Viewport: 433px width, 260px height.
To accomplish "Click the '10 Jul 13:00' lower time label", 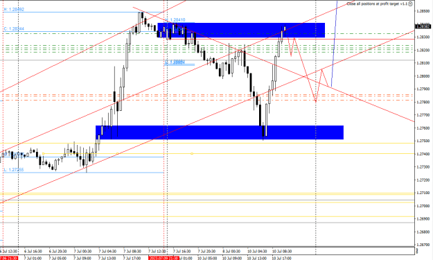I will coord(257,258).
